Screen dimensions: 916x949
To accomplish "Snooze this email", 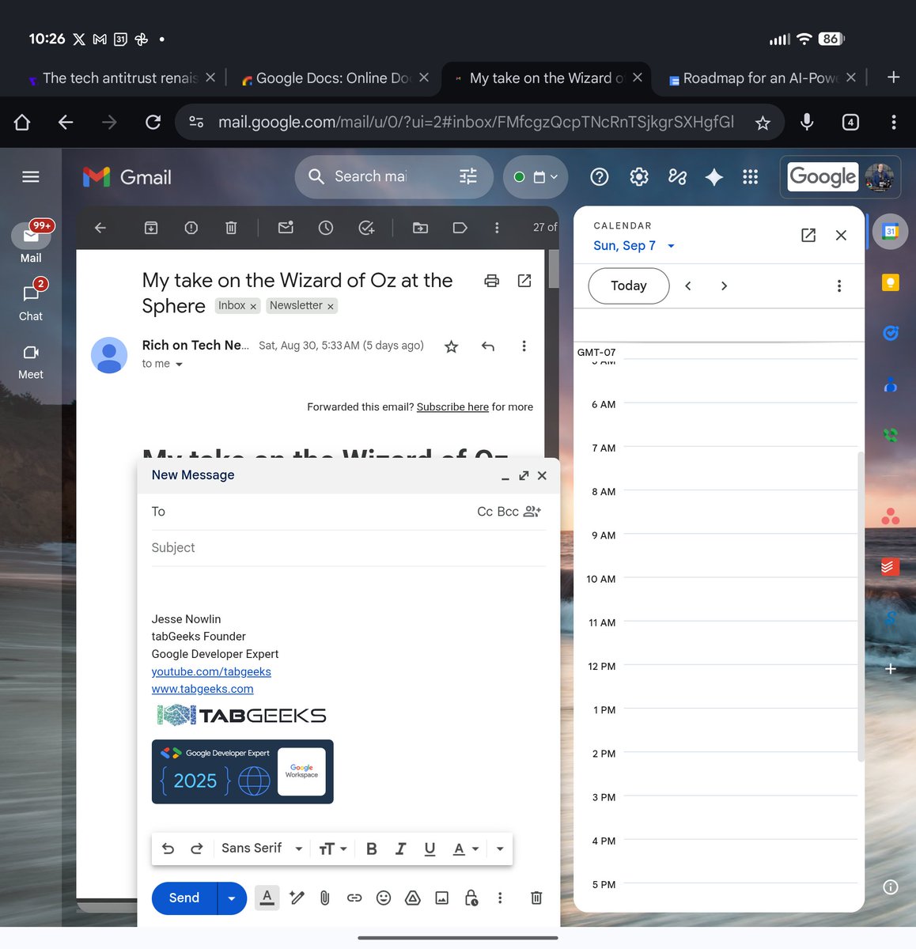I will (x=325, y=227).
